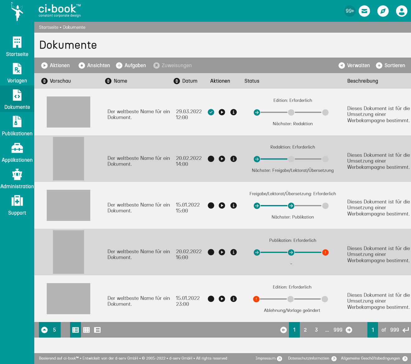
Task: Click second status step in Freigabe/Lektorat row
Action: coord(291,206)
